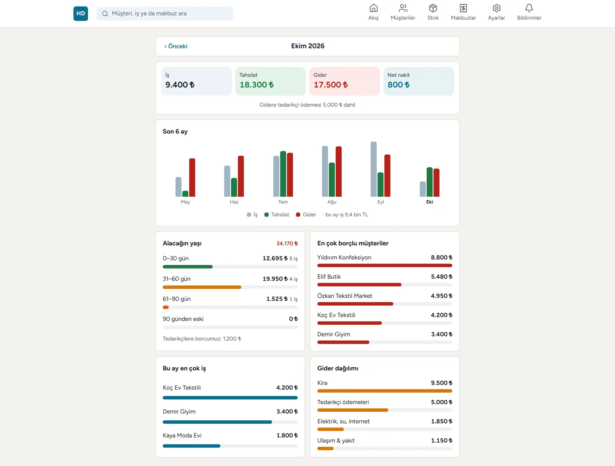Open the Akış home icon
This screenshot has width=615, height=466.
373,8
